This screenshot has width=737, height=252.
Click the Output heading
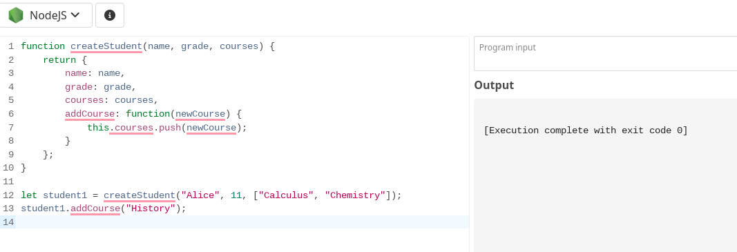494,85
